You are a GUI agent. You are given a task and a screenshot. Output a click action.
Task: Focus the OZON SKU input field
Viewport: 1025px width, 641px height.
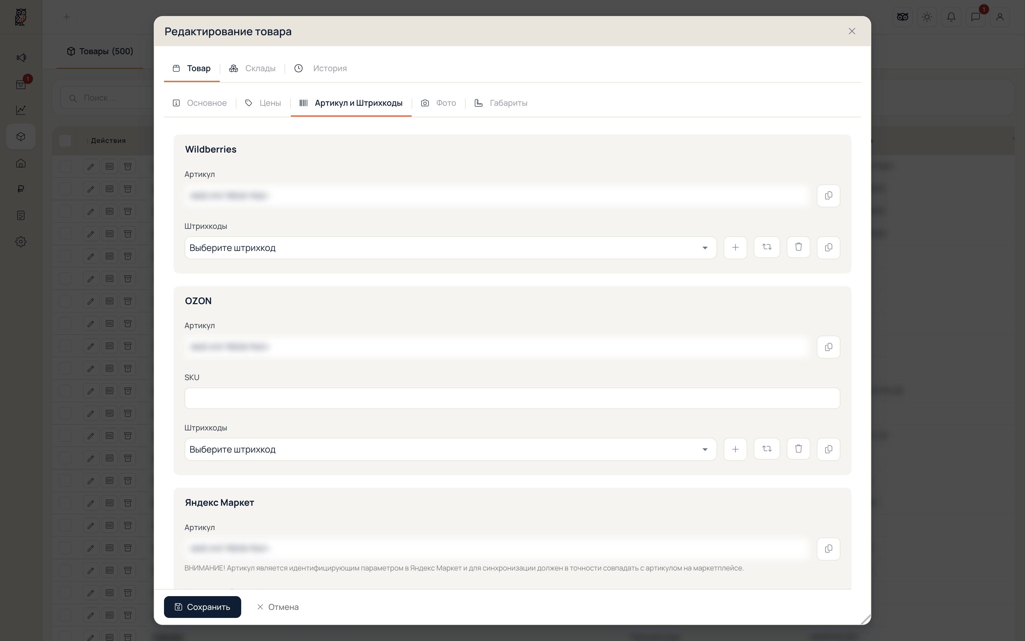tap(512, 398)
